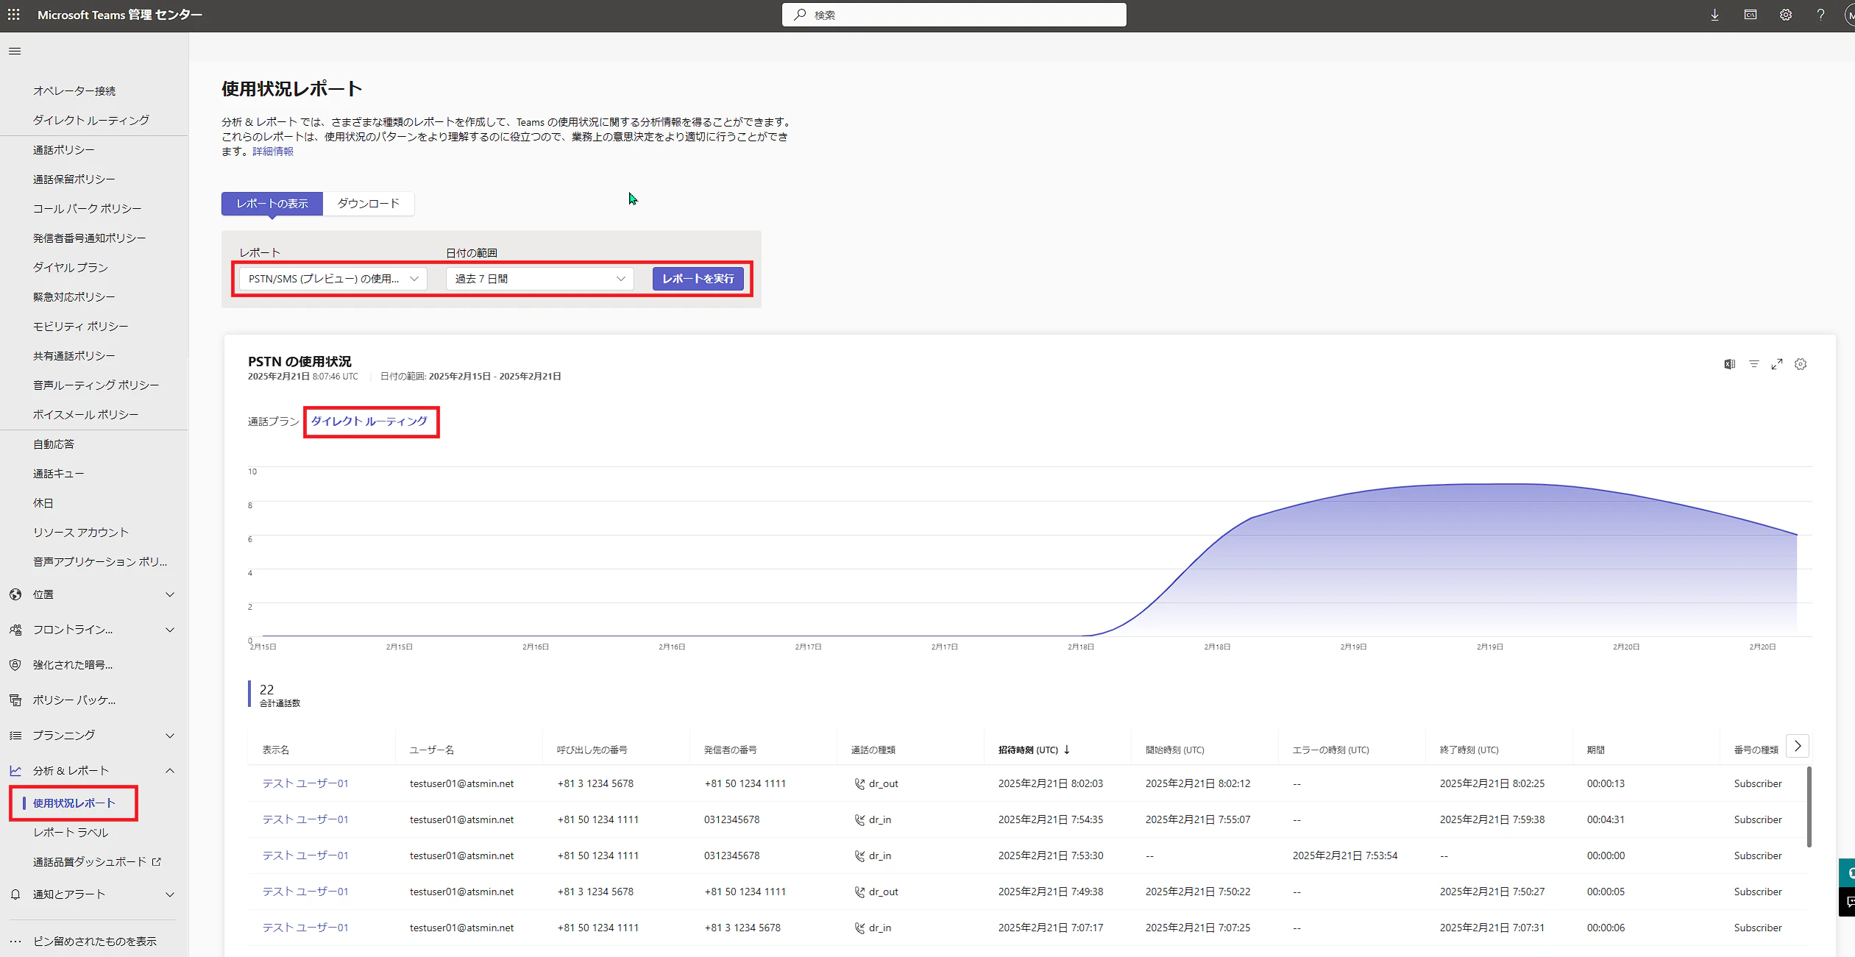The width and height of the screenshot is (1855, 957).
Task: Click the downloads arrow icon in header
Action: coord(1714,15)
